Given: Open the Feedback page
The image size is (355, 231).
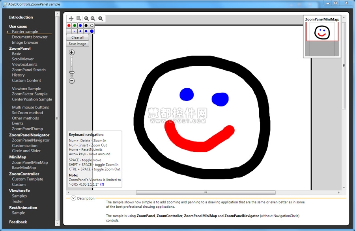Looking at the screenshot, I should click(18, 222).
